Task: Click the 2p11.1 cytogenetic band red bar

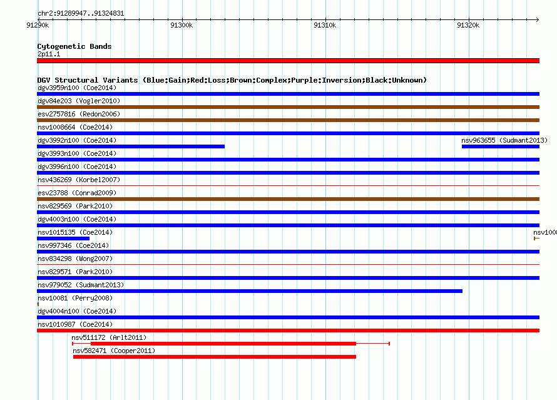Action: (288, 61)
